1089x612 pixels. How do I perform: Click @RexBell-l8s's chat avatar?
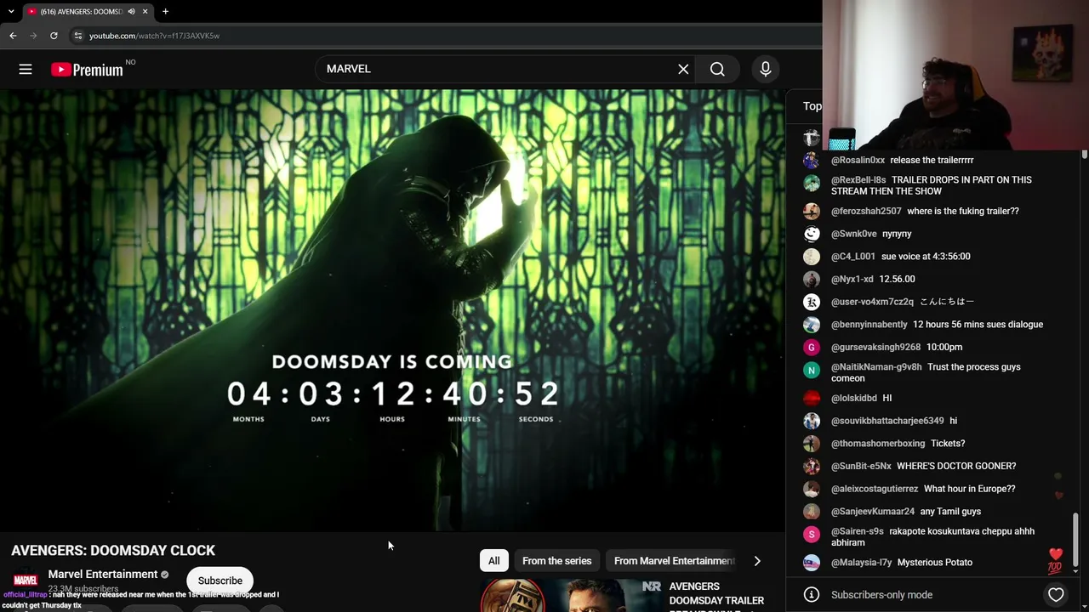(812, 183)
